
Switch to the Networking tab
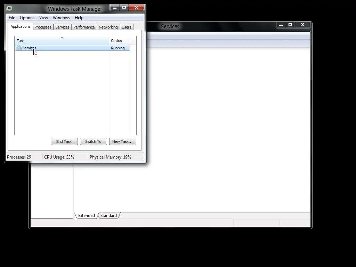point(108,27)
